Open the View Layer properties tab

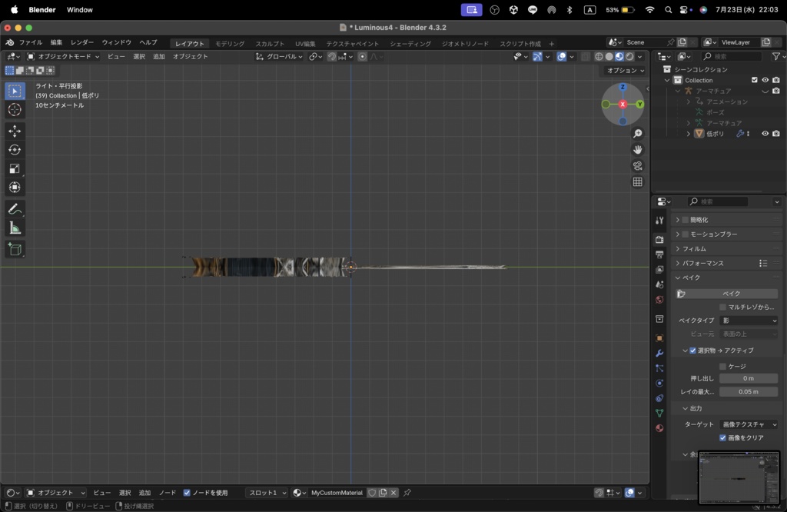pyautogui.click(x=659, y=270)
